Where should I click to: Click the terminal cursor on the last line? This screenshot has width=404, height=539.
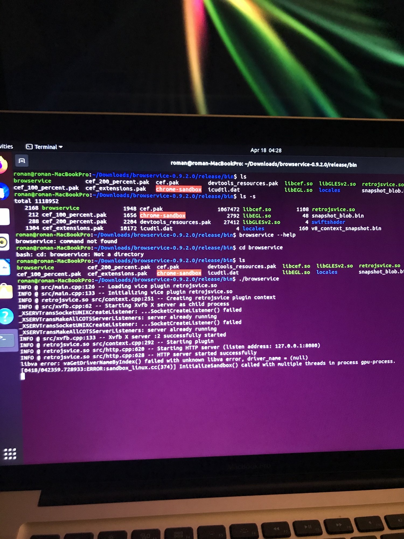pos(23,376)
